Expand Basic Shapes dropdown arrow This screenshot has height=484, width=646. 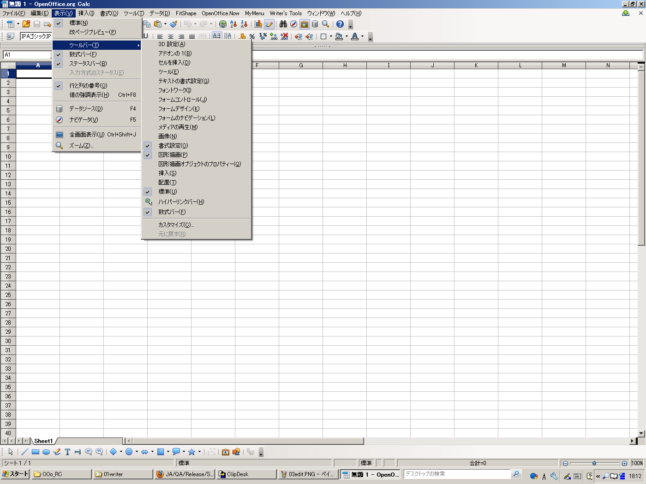click(121, 452)
